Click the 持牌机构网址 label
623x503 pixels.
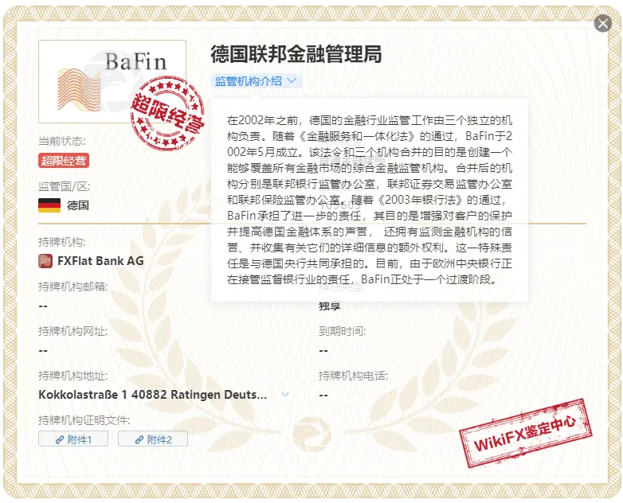(x=72, y=331)
